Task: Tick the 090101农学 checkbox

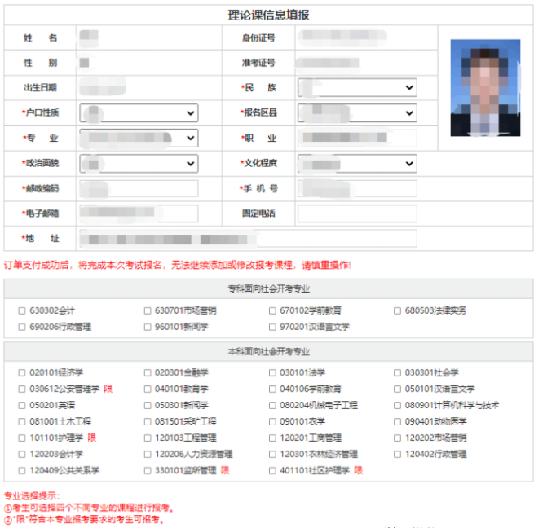Action: coord(272,422)
